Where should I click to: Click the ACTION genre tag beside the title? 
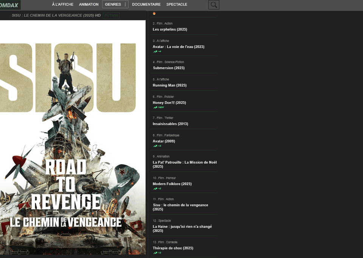coord(111,15)
